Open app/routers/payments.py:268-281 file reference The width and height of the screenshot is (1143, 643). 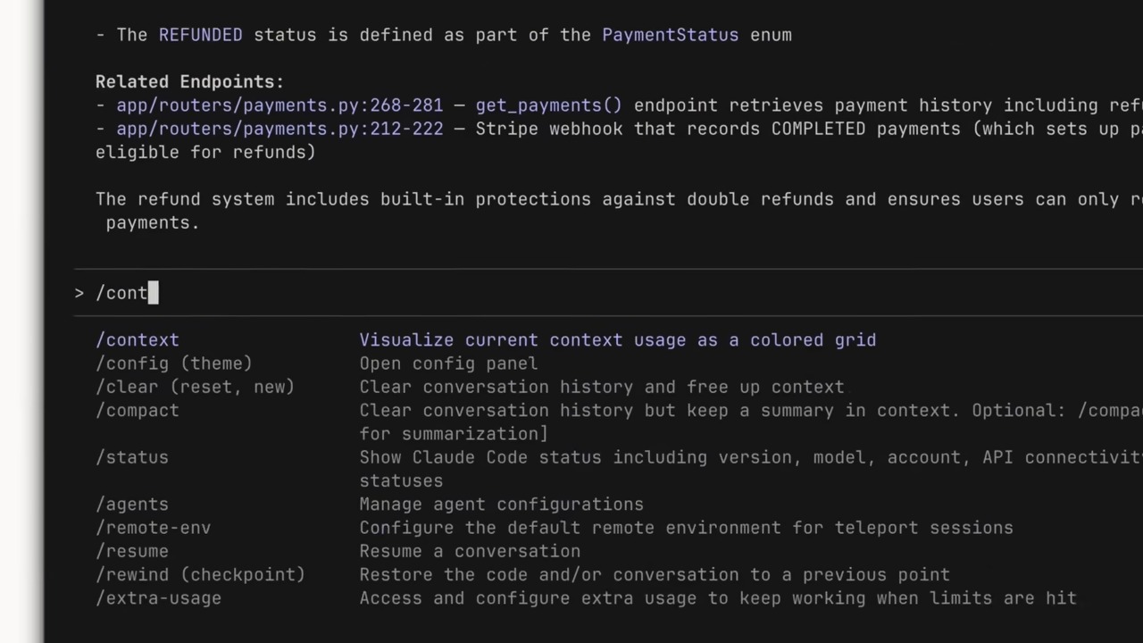pyautogui.click(x=279, y=105)
